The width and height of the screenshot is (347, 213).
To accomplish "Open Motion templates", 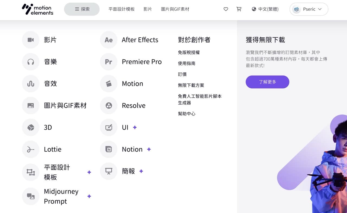I will [x=132, y=84].
